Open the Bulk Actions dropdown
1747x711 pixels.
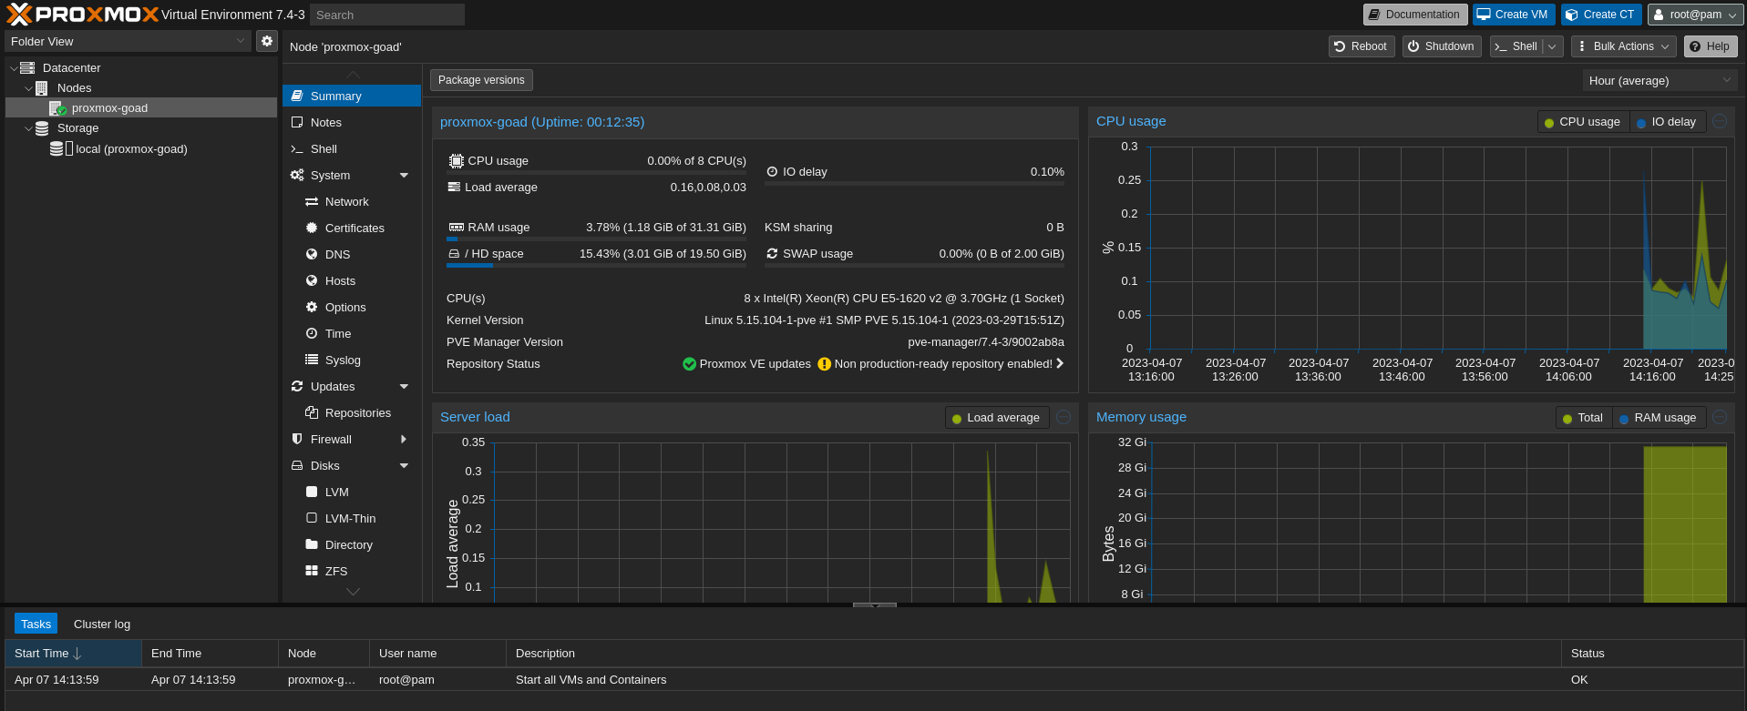click(1624, 46)
